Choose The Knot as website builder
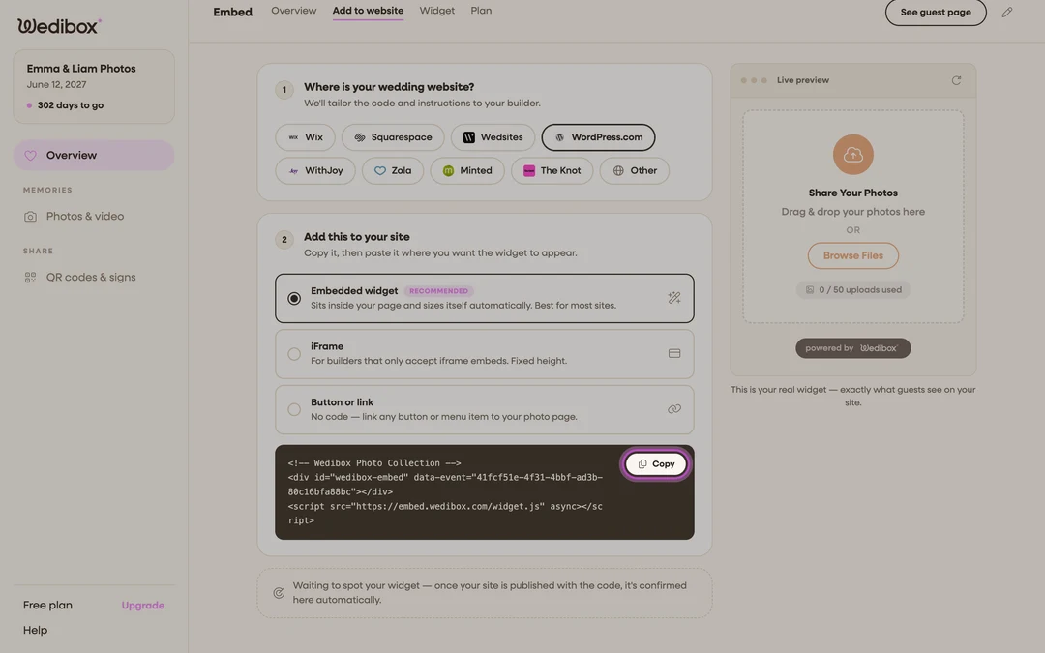 point(552,170)
